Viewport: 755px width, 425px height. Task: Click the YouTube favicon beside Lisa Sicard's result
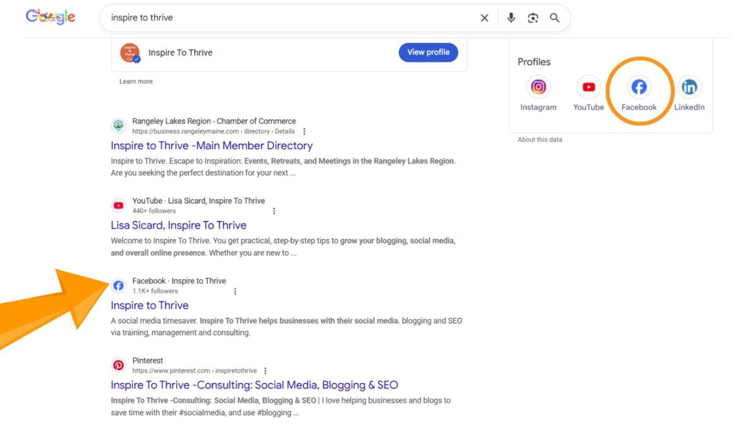pos(118,205)
